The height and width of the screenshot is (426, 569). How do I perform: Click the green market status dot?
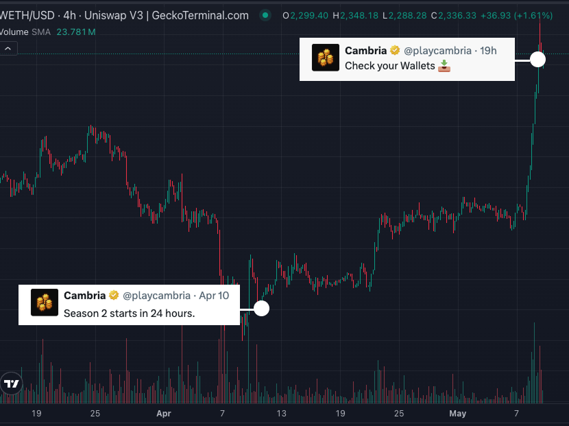coord(265,15)
